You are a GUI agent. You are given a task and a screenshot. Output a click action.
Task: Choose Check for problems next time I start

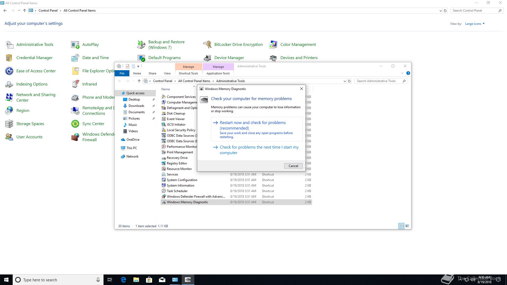[257, 150]
